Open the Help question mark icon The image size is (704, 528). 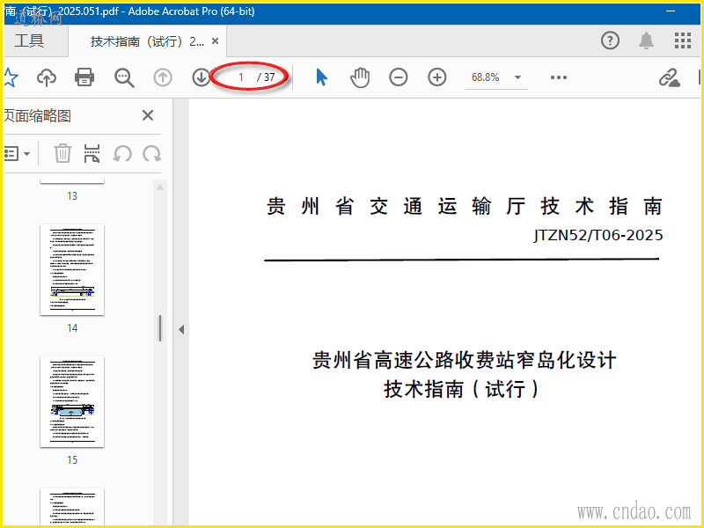point(610,40)
